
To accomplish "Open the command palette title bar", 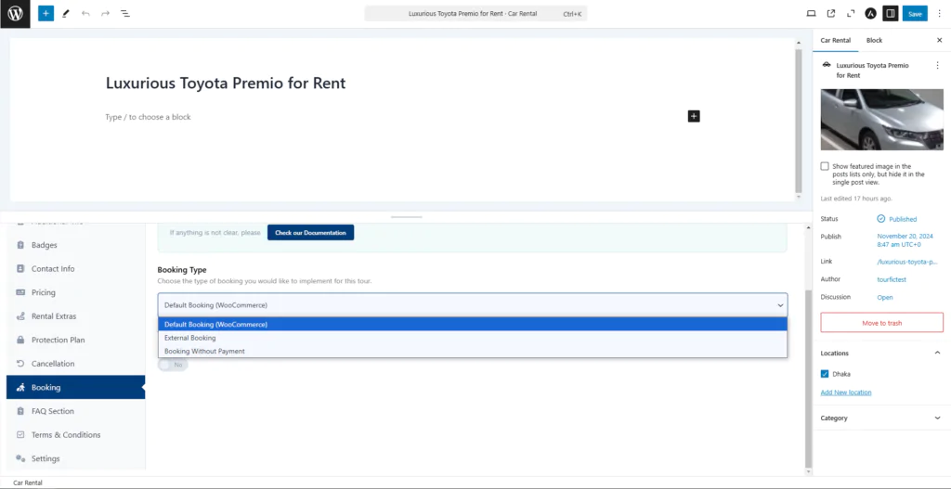I will point(475,13).
